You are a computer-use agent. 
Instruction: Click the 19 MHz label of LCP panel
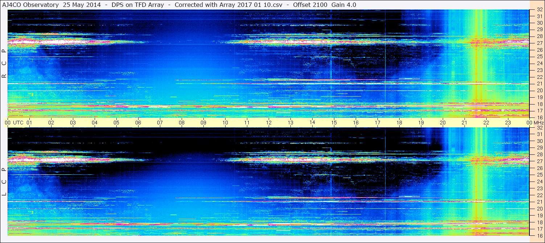pyautogui.click(x=539, y=215)
